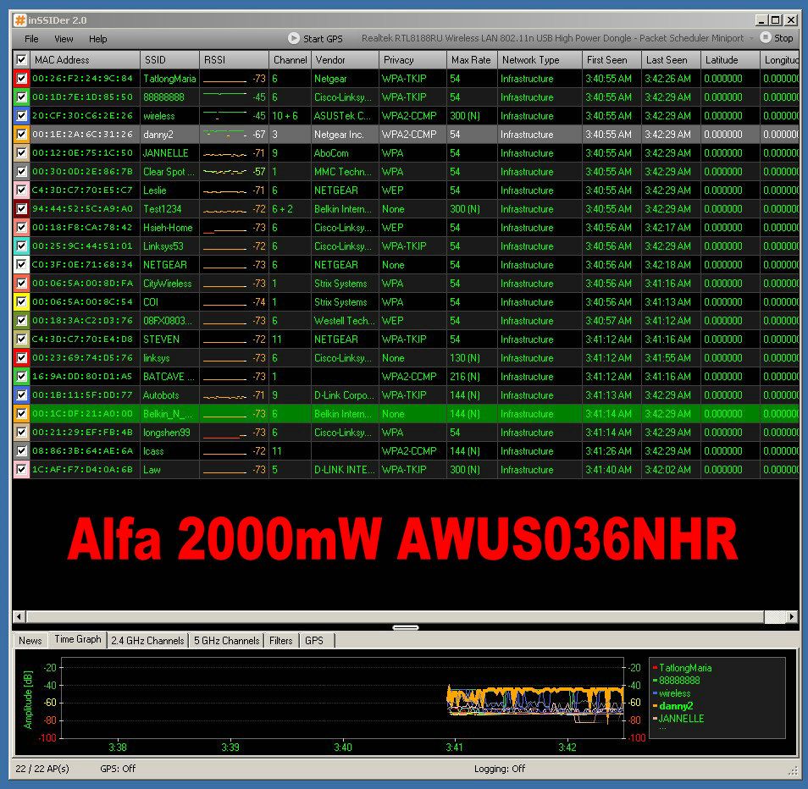
Task: Sort by the Last Seen column header
Action: point(671,60)
